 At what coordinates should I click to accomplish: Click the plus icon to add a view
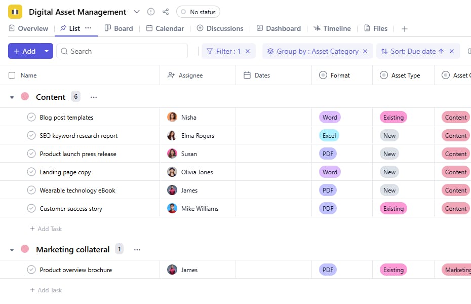click(404, 29)
